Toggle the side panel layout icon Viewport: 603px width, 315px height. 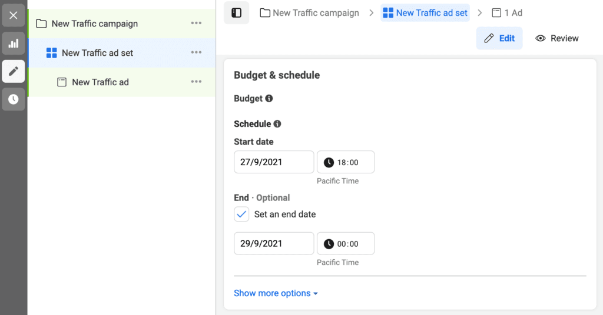(x=236, y=13)
